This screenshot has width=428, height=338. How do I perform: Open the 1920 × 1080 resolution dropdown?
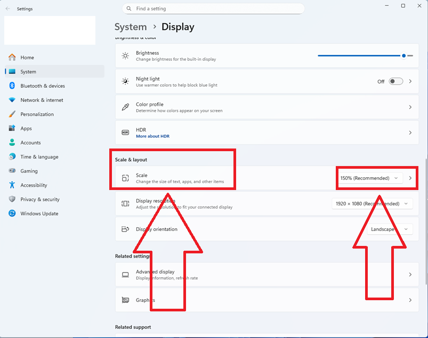click(372, 204)
